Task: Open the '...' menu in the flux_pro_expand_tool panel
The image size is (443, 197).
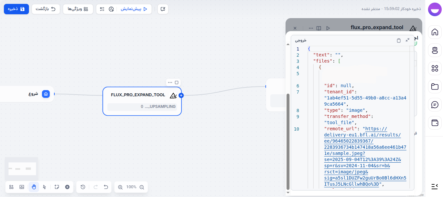Action: pos(311,28)
